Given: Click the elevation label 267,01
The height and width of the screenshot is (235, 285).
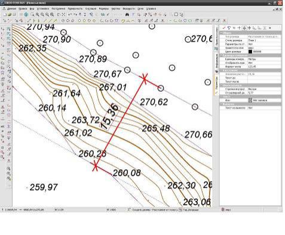Looking at the screenshot, I should (113, 88).
